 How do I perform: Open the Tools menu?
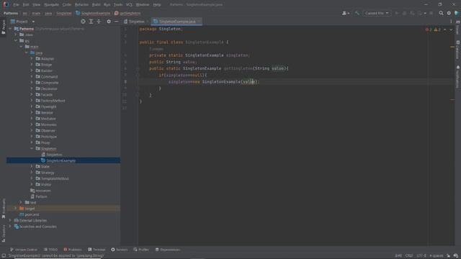coord(118,5)
